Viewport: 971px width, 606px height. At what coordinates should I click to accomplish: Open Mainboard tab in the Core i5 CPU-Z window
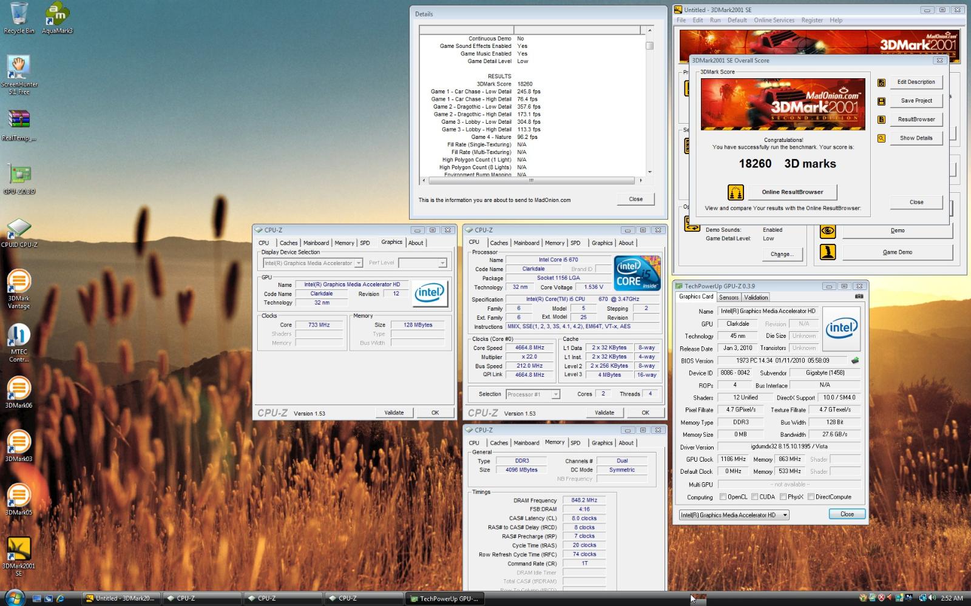526,243
